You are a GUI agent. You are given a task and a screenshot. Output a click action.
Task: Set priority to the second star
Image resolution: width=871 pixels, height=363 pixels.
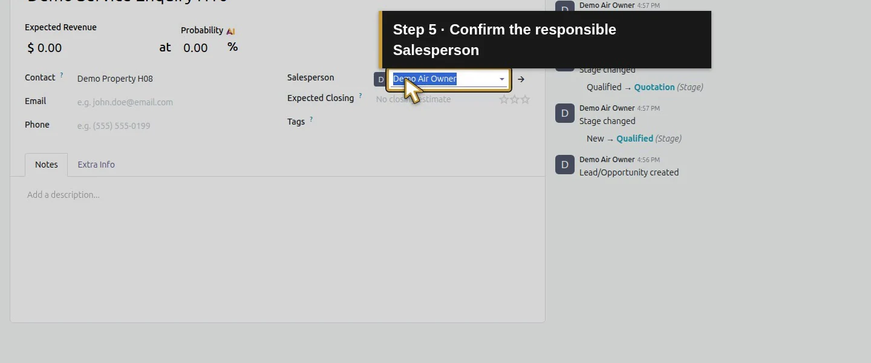pos(515,99)
